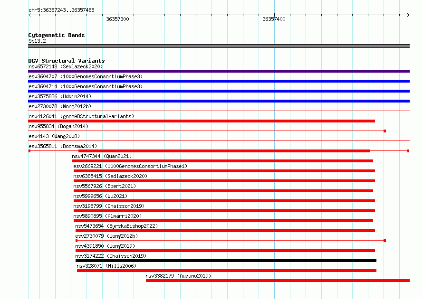Click the esv3604707 blue variant bar

pyautogui.click(x=219, y=81)
